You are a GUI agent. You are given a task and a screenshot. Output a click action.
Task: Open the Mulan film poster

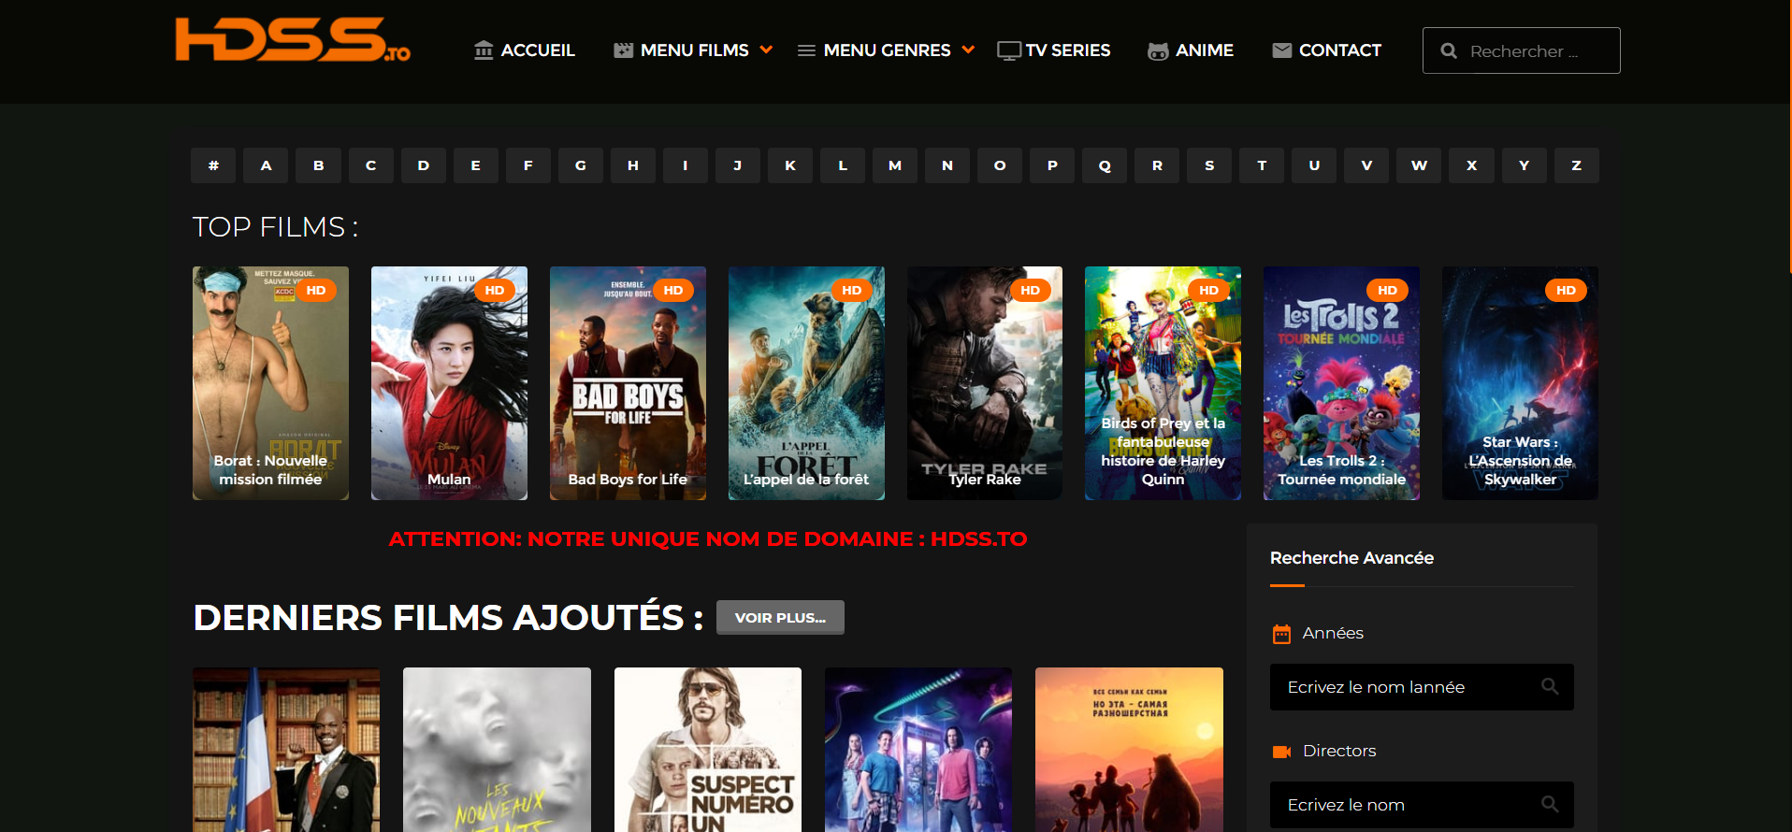(x=449, y=383)
